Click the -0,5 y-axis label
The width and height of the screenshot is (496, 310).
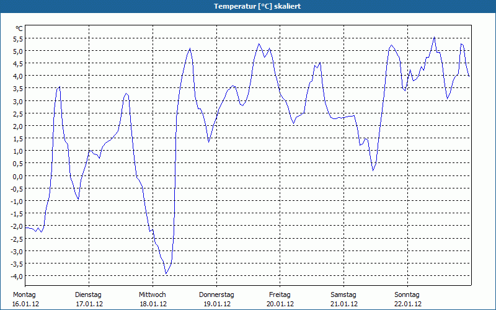17,188
